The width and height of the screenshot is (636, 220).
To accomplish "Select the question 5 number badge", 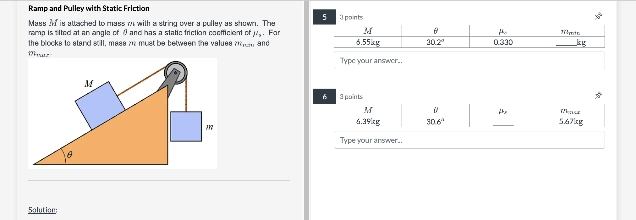I will click(x=324, y=17).
